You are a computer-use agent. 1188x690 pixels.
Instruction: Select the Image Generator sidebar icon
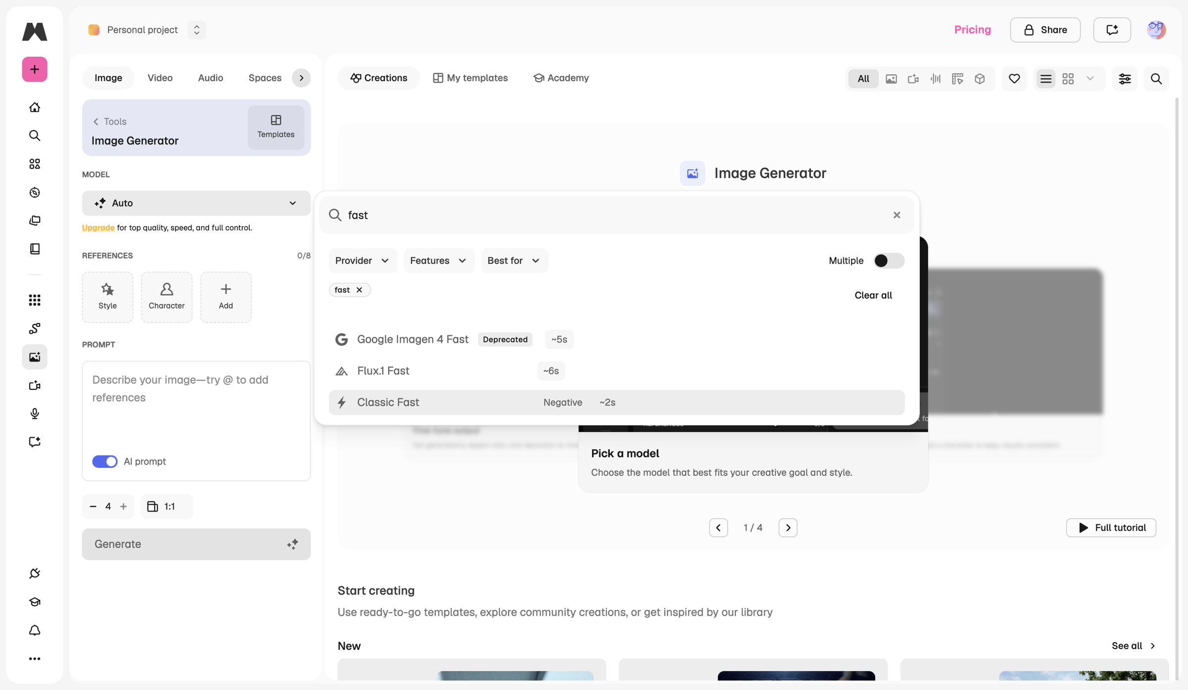tap(35, 357)
